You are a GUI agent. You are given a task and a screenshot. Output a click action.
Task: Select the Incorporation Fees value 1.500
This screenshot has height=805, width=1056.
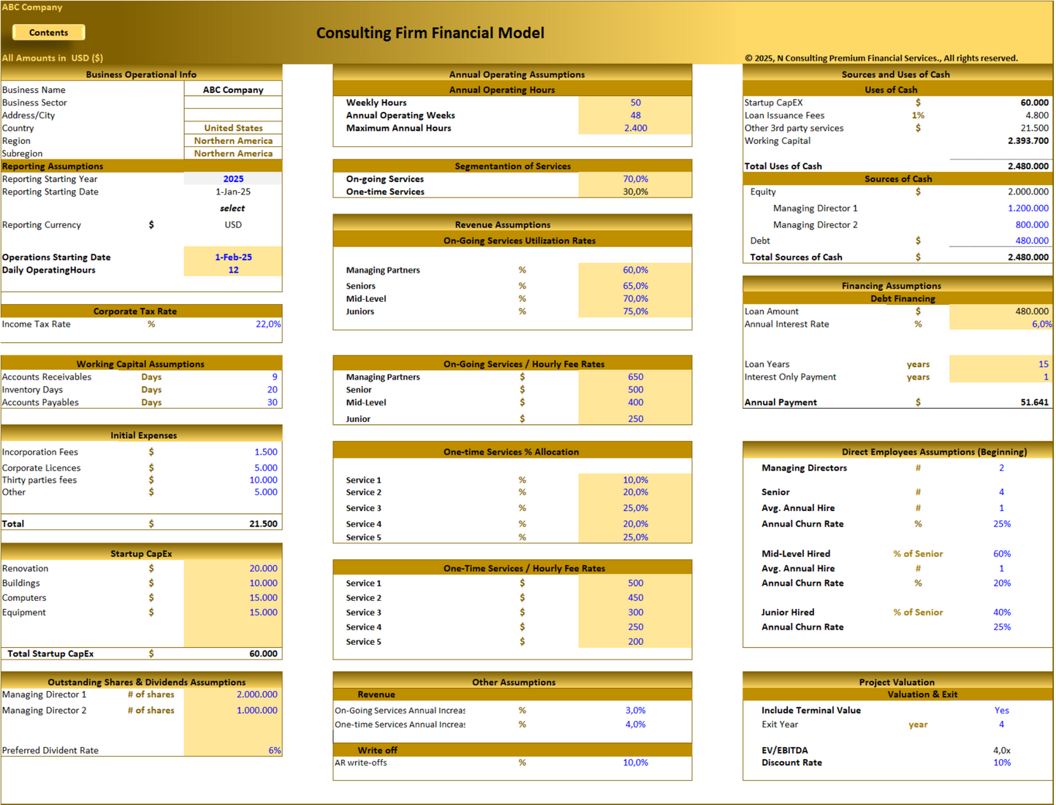click(x=265, y=453)
